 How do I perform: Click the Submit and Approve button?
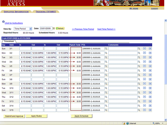(x=14, y=116)
